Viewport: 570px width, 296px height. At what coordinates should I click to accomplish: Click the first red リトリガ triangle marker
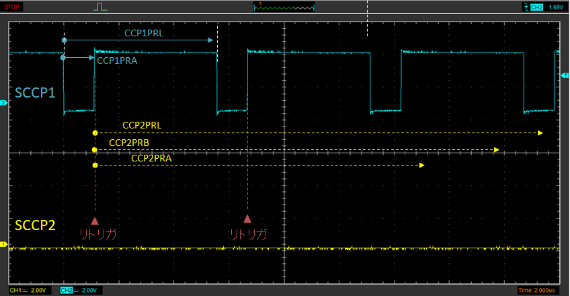tap(95, 220)
